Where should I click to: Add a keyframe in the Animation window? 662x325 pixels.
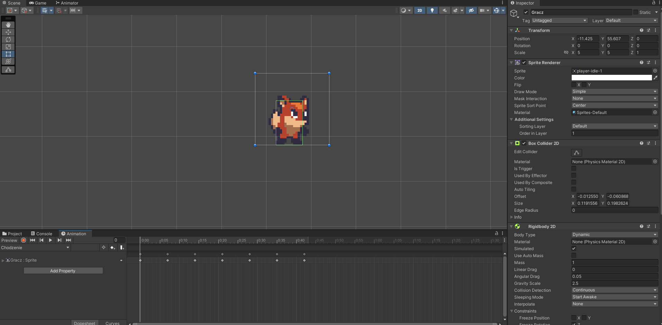point(112,247)
